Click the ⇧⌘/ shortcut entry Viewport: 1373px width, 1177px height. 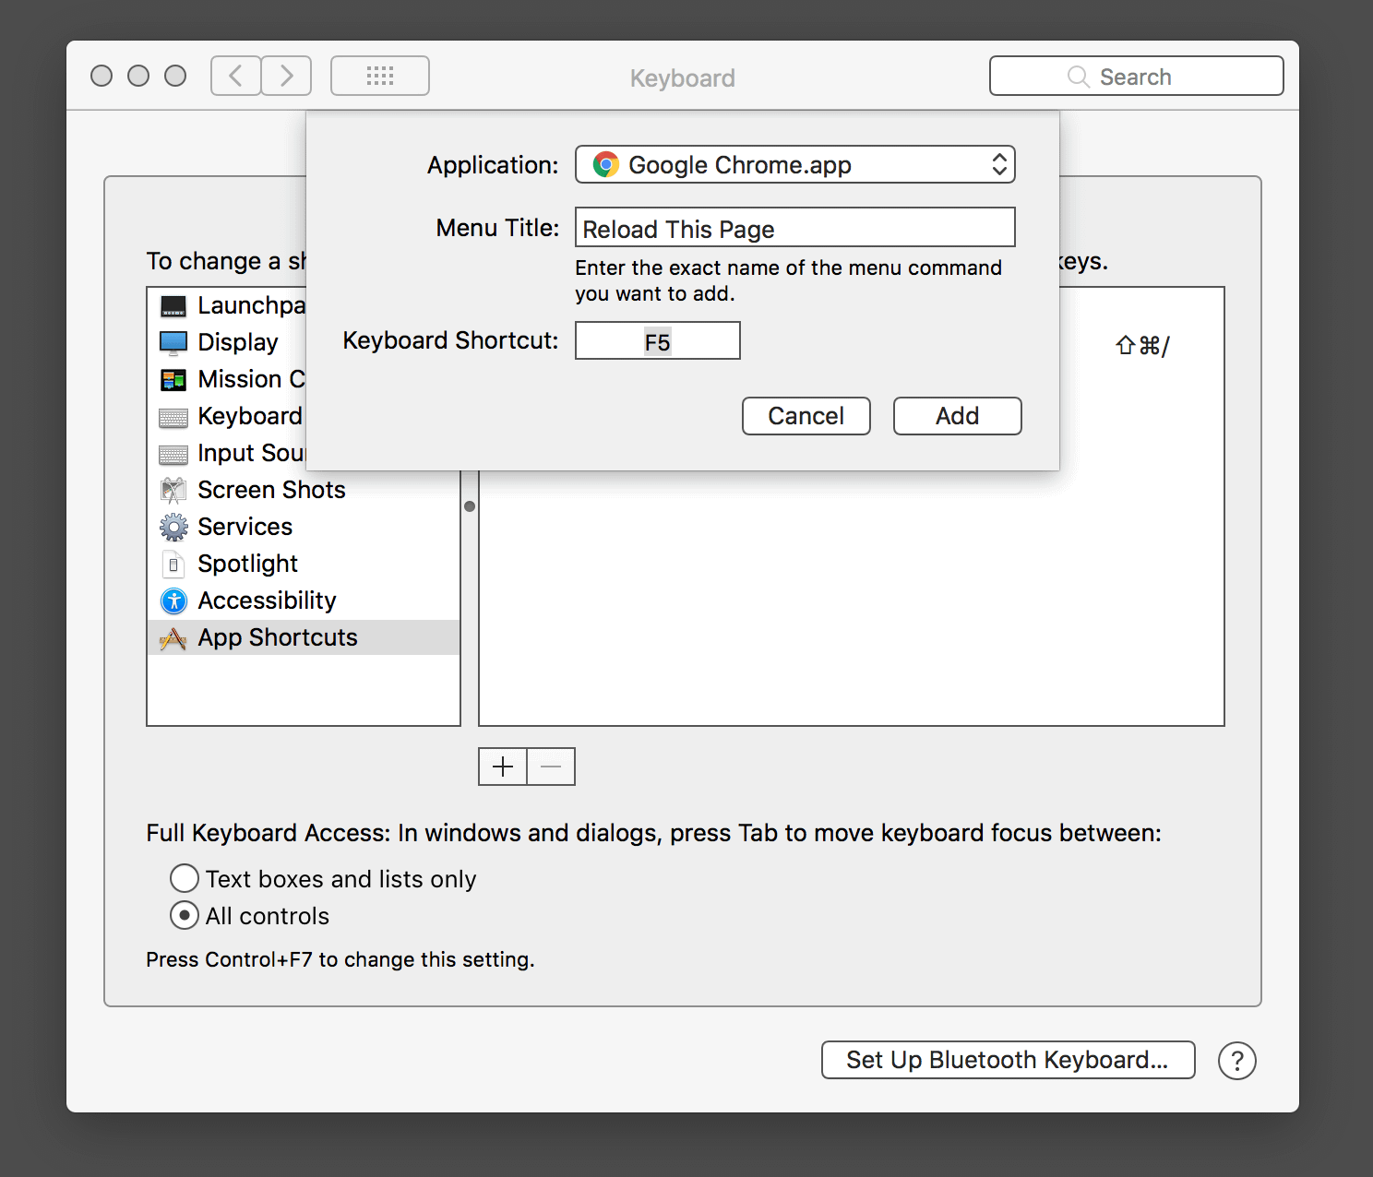(1142, 346)
